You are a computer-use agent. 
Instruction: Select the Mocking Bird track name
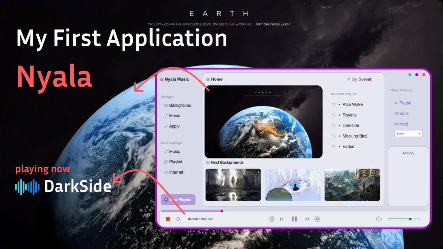[355, 136]
